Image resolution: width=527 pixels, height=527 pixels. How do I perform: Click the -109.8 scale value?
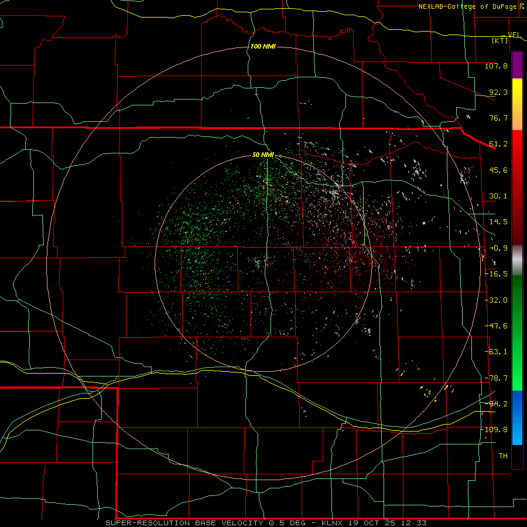pos(494,430)
